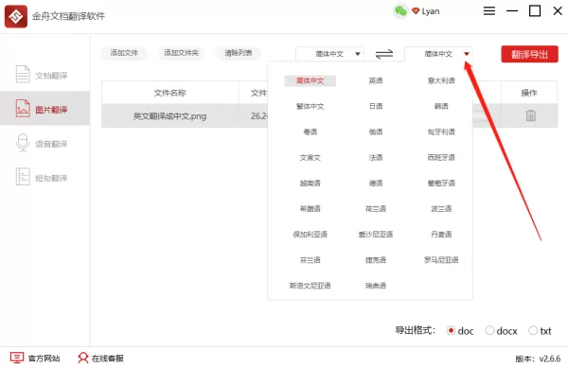Choose 简体中文 in language list

point(311,80)
